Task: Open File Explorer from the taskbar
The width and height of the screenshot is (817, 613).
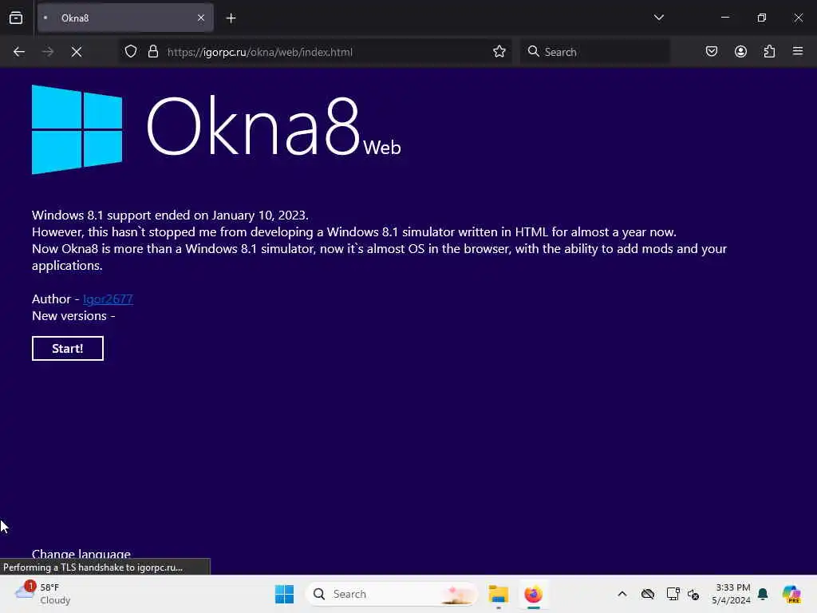Action: [x=498, y=594]
